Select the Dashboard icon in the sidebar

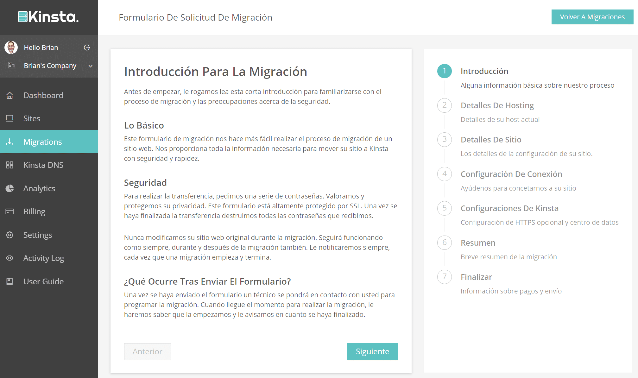(x=10, y=95)
